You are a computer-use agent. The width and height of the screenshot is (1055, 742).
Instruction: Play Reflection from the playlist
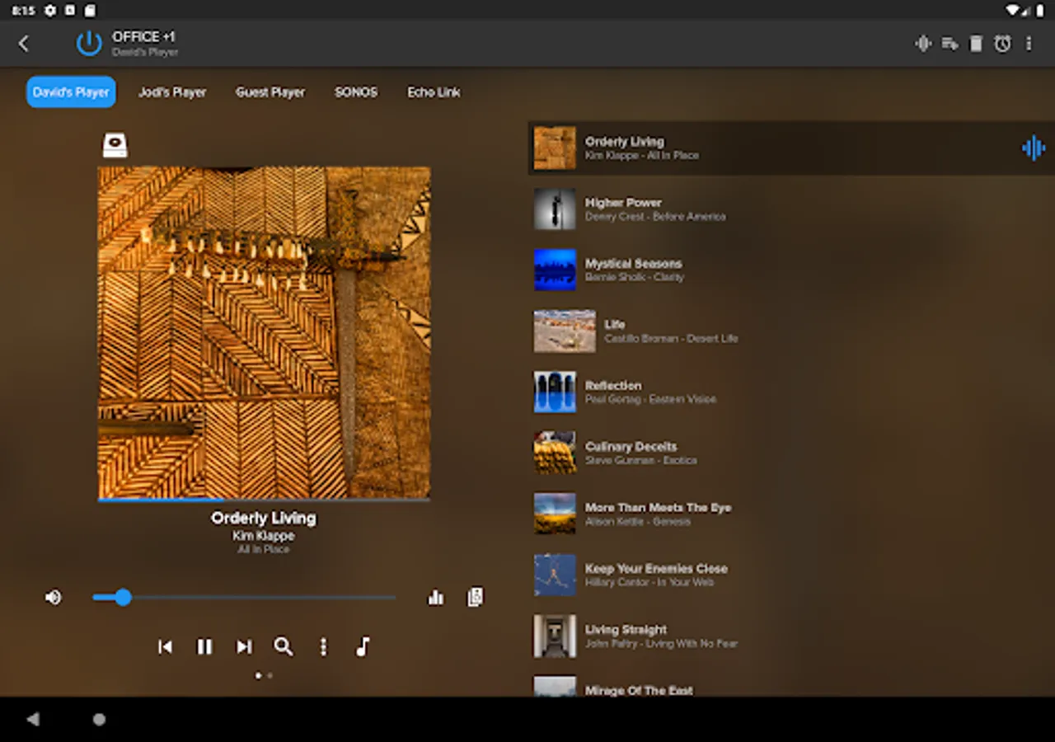click(791, 392)
